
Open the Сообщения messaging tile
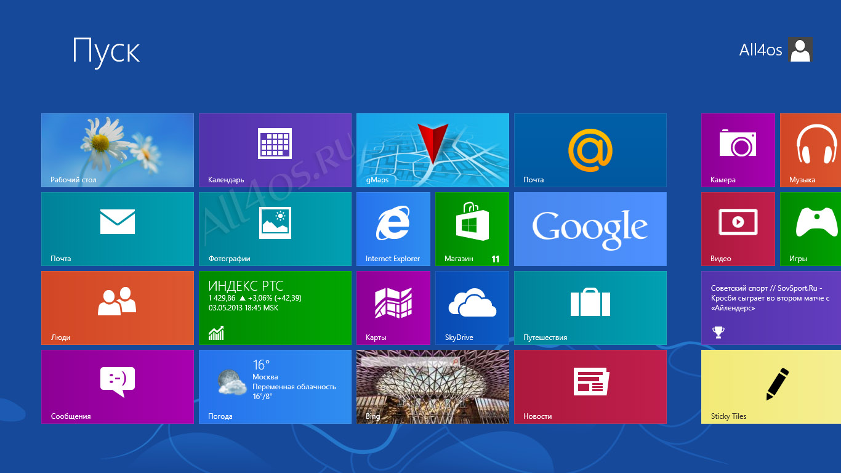coord(118,387)
